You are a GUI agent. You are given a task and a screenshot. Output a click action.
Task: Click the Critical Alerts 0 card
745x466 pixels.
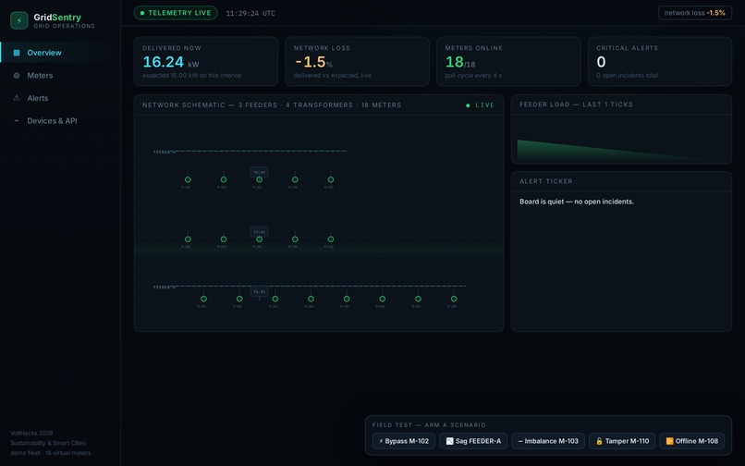(x=659, y=61)
